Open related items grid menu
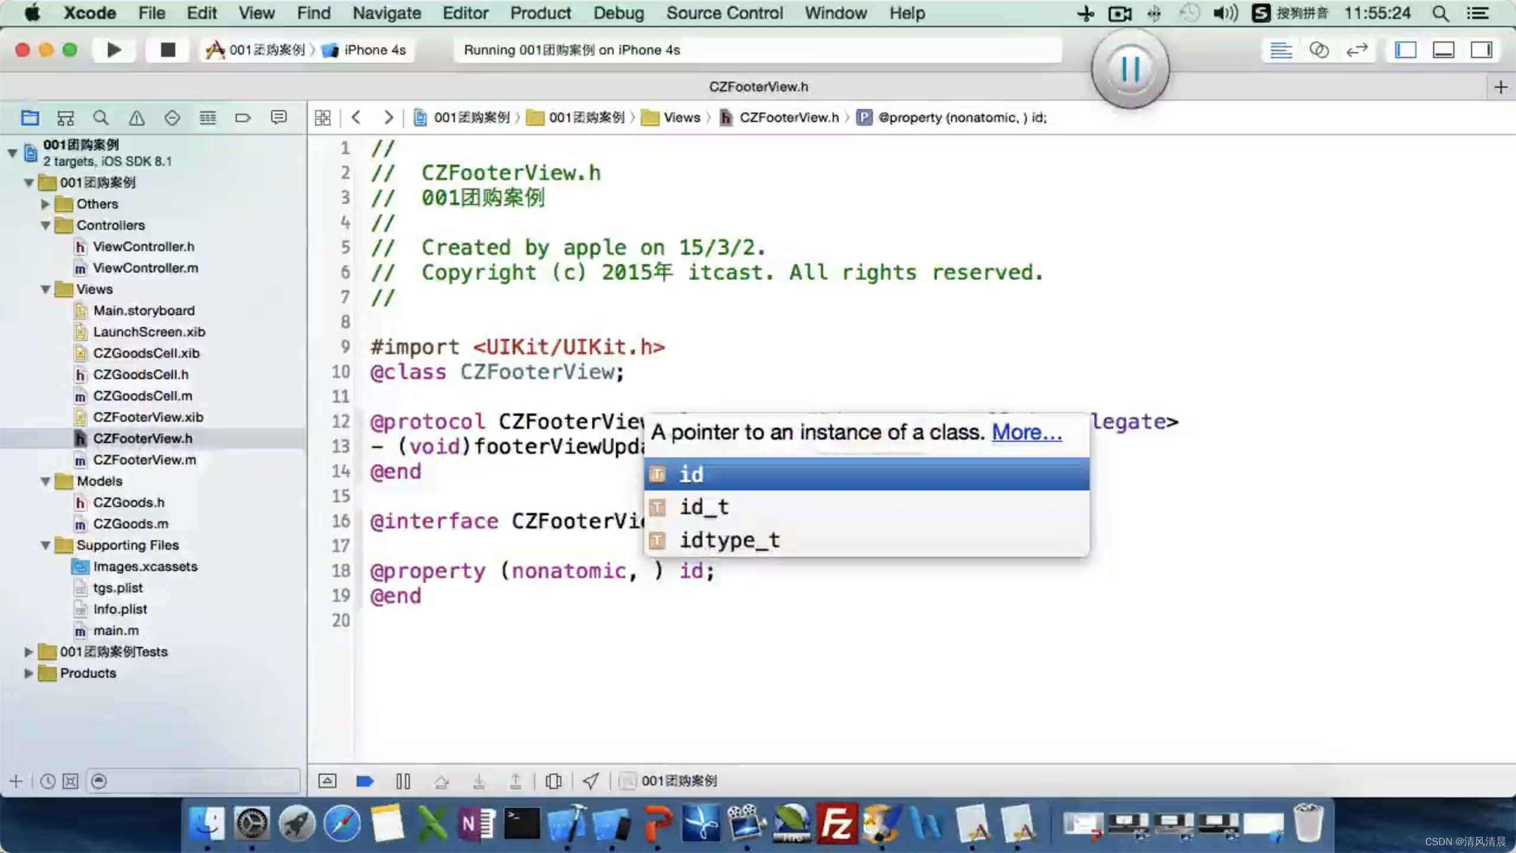The width and height of the screenshot is (1516, 853). (323, 118)
